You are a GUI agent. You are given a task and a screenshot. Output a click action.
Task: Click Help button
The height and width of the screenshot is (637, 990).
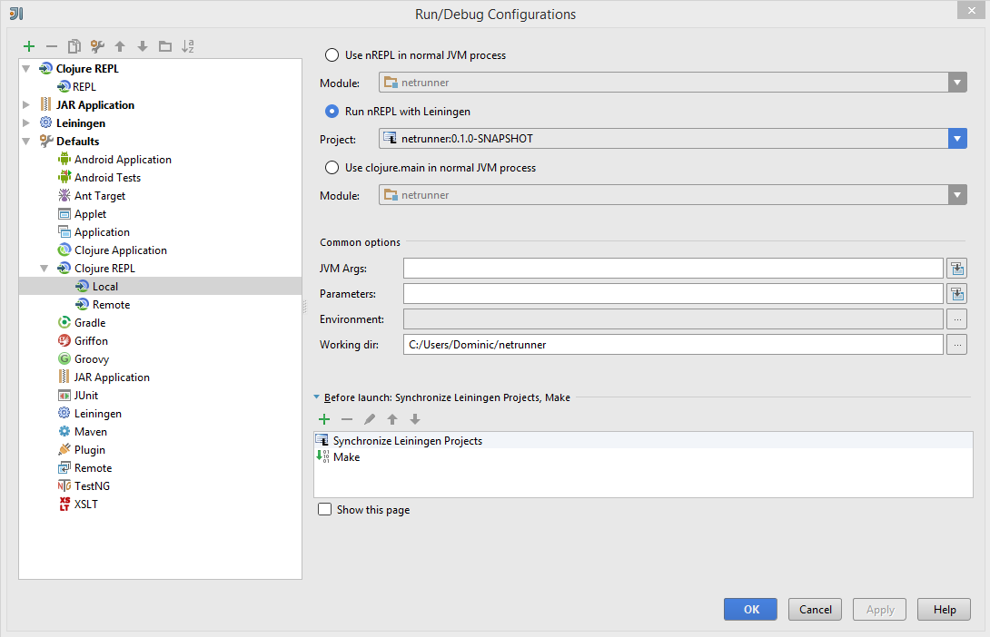click(944, 609)
